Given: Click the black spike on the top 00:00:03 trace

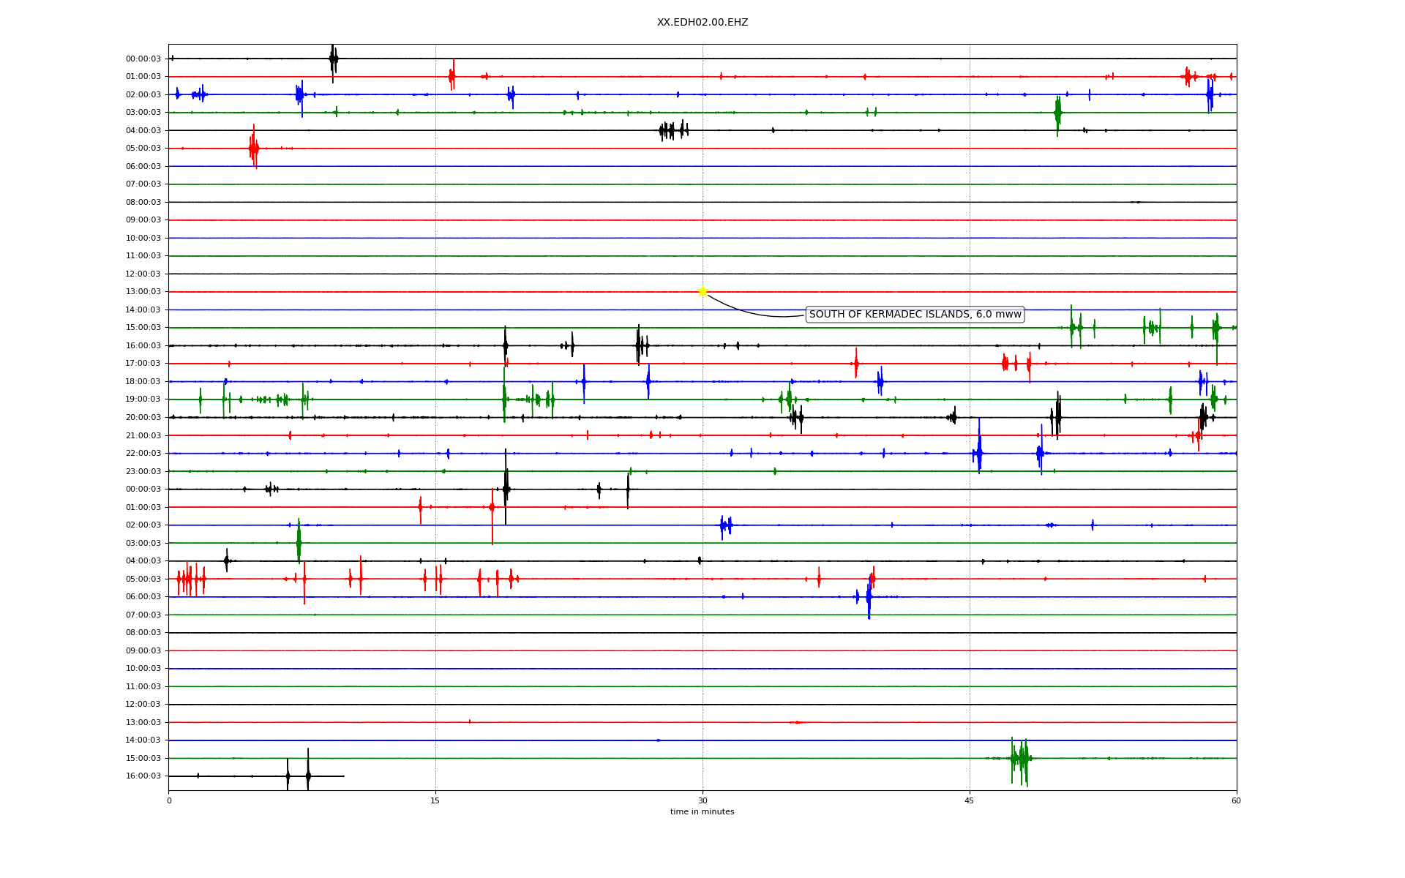Looking at the screenshot, I should click(333, 59).
